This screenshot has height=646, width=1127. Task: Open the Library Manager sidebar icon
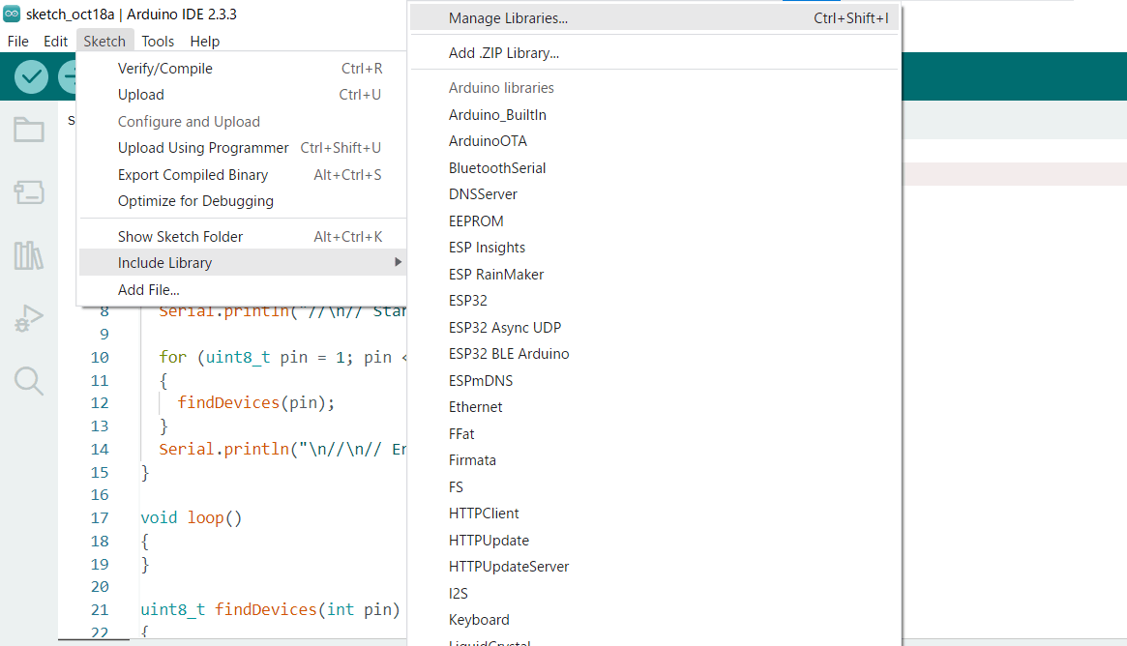click(x=29, y=255)
